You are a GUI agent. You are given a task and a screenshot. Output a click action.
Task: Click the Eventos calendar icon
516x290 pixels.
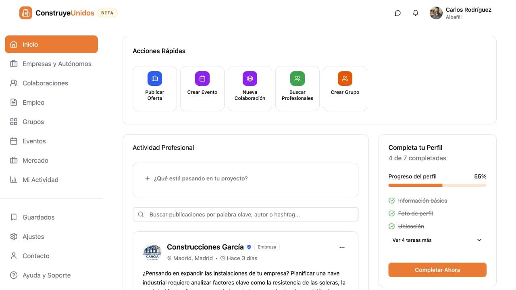pos(14,141)
